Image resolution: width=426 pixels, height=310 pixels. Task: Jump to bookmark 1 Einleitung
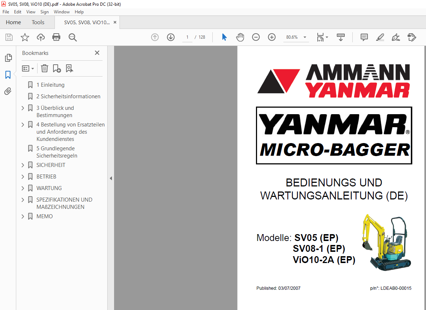pos(51,85)
